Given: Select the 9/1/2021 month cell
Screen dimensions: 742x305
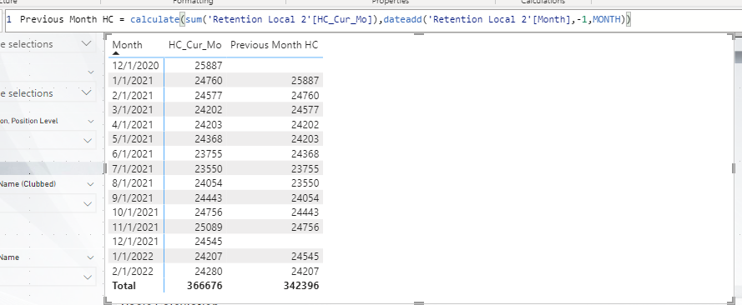Looking at the screenshot, I should point(133,197).
